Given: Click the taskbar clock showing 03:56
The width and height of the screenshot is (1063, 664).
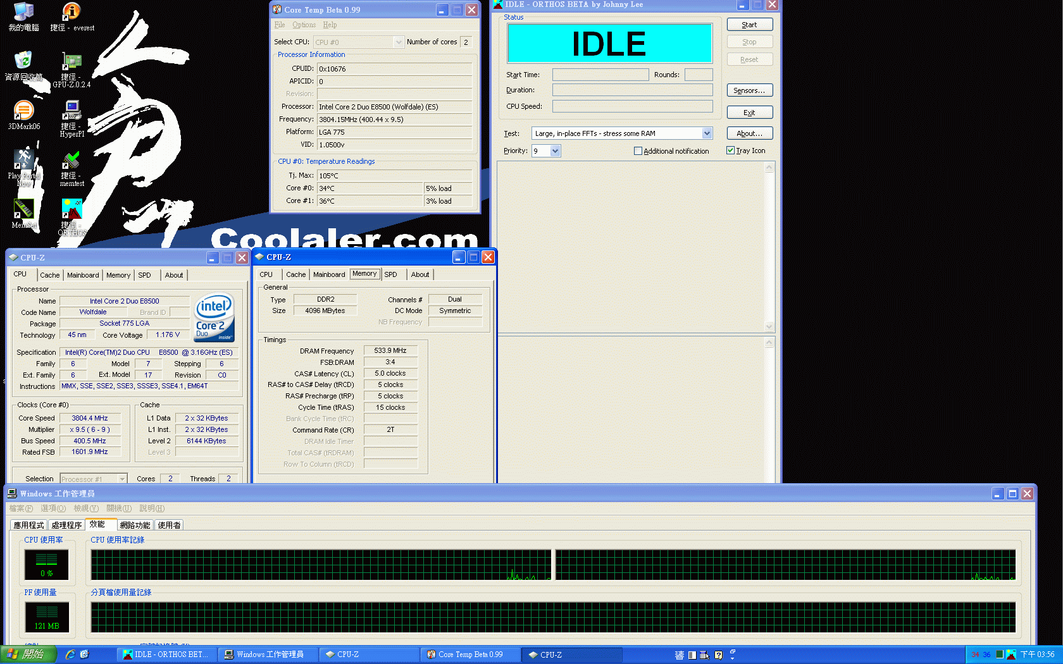Looking at the screenshot, I should [x=1038, y=655].
